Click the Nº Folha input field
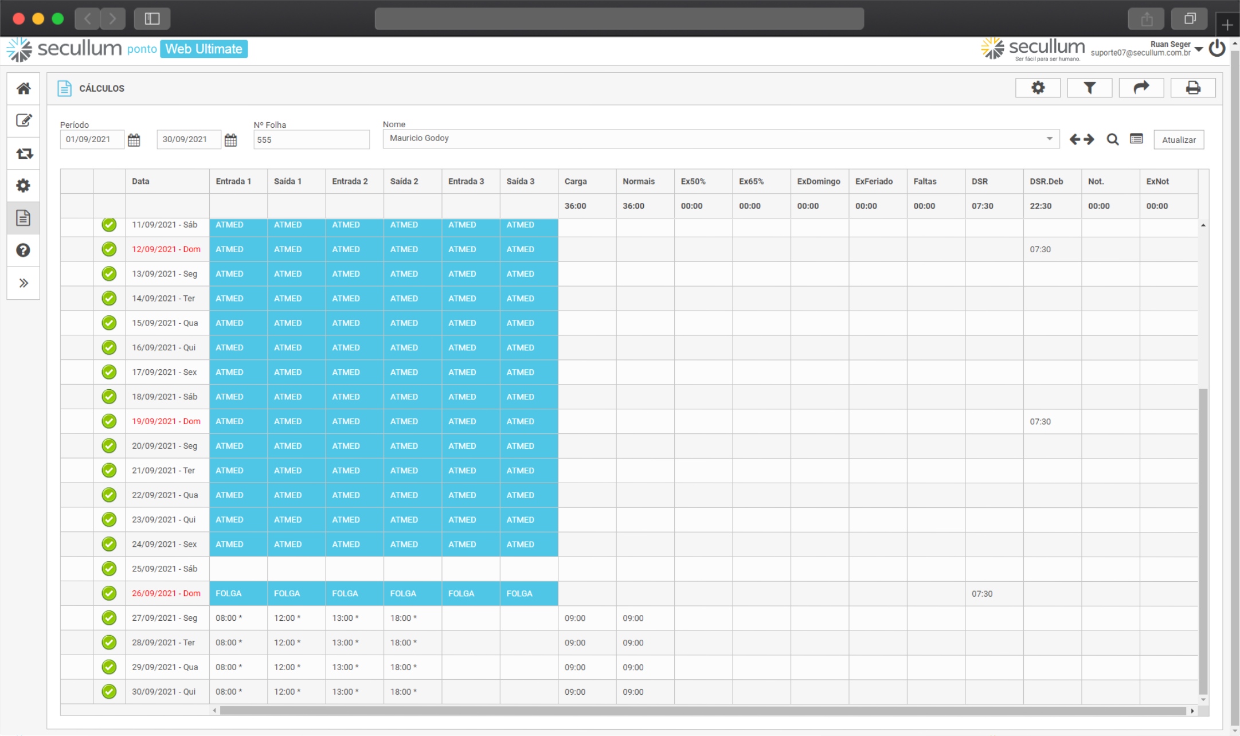The image size is (1240, 736). 311,140
